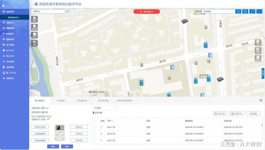Viewport: 265px width, 150px height.
Task: Click the vertical blue tab on map's right edge
Action: click(x=263, y=73)
